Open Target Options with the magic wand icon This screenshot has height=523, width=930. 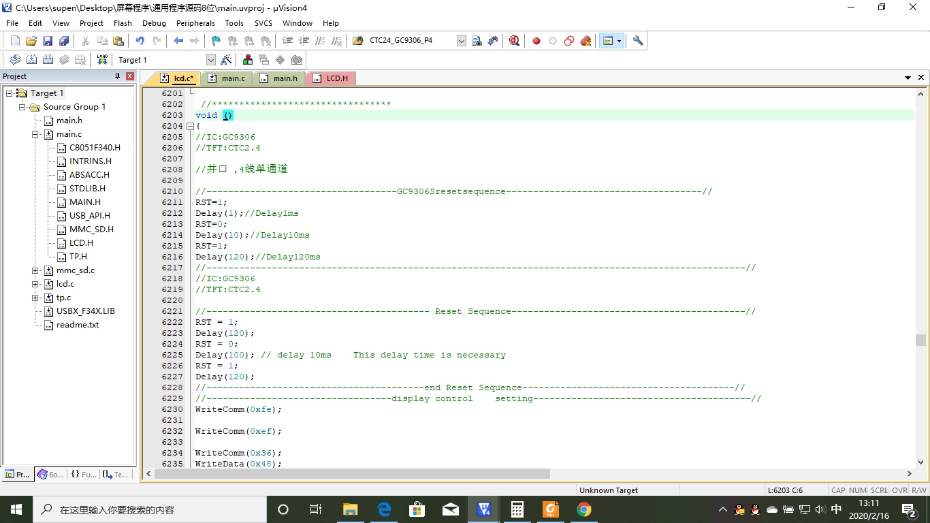pyautogui.click(x=227, y=60)
